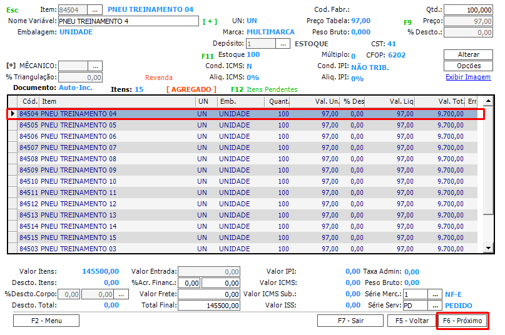Click the Emb. column header
505x335 pixels.
coord(241,101)
